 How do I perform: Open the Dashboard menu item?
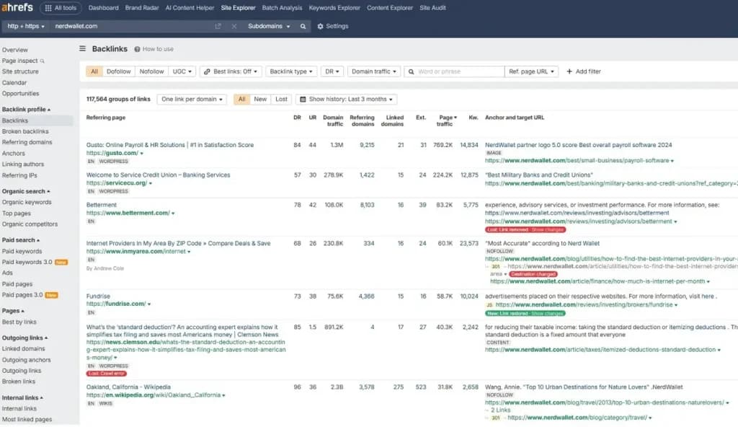104,8
